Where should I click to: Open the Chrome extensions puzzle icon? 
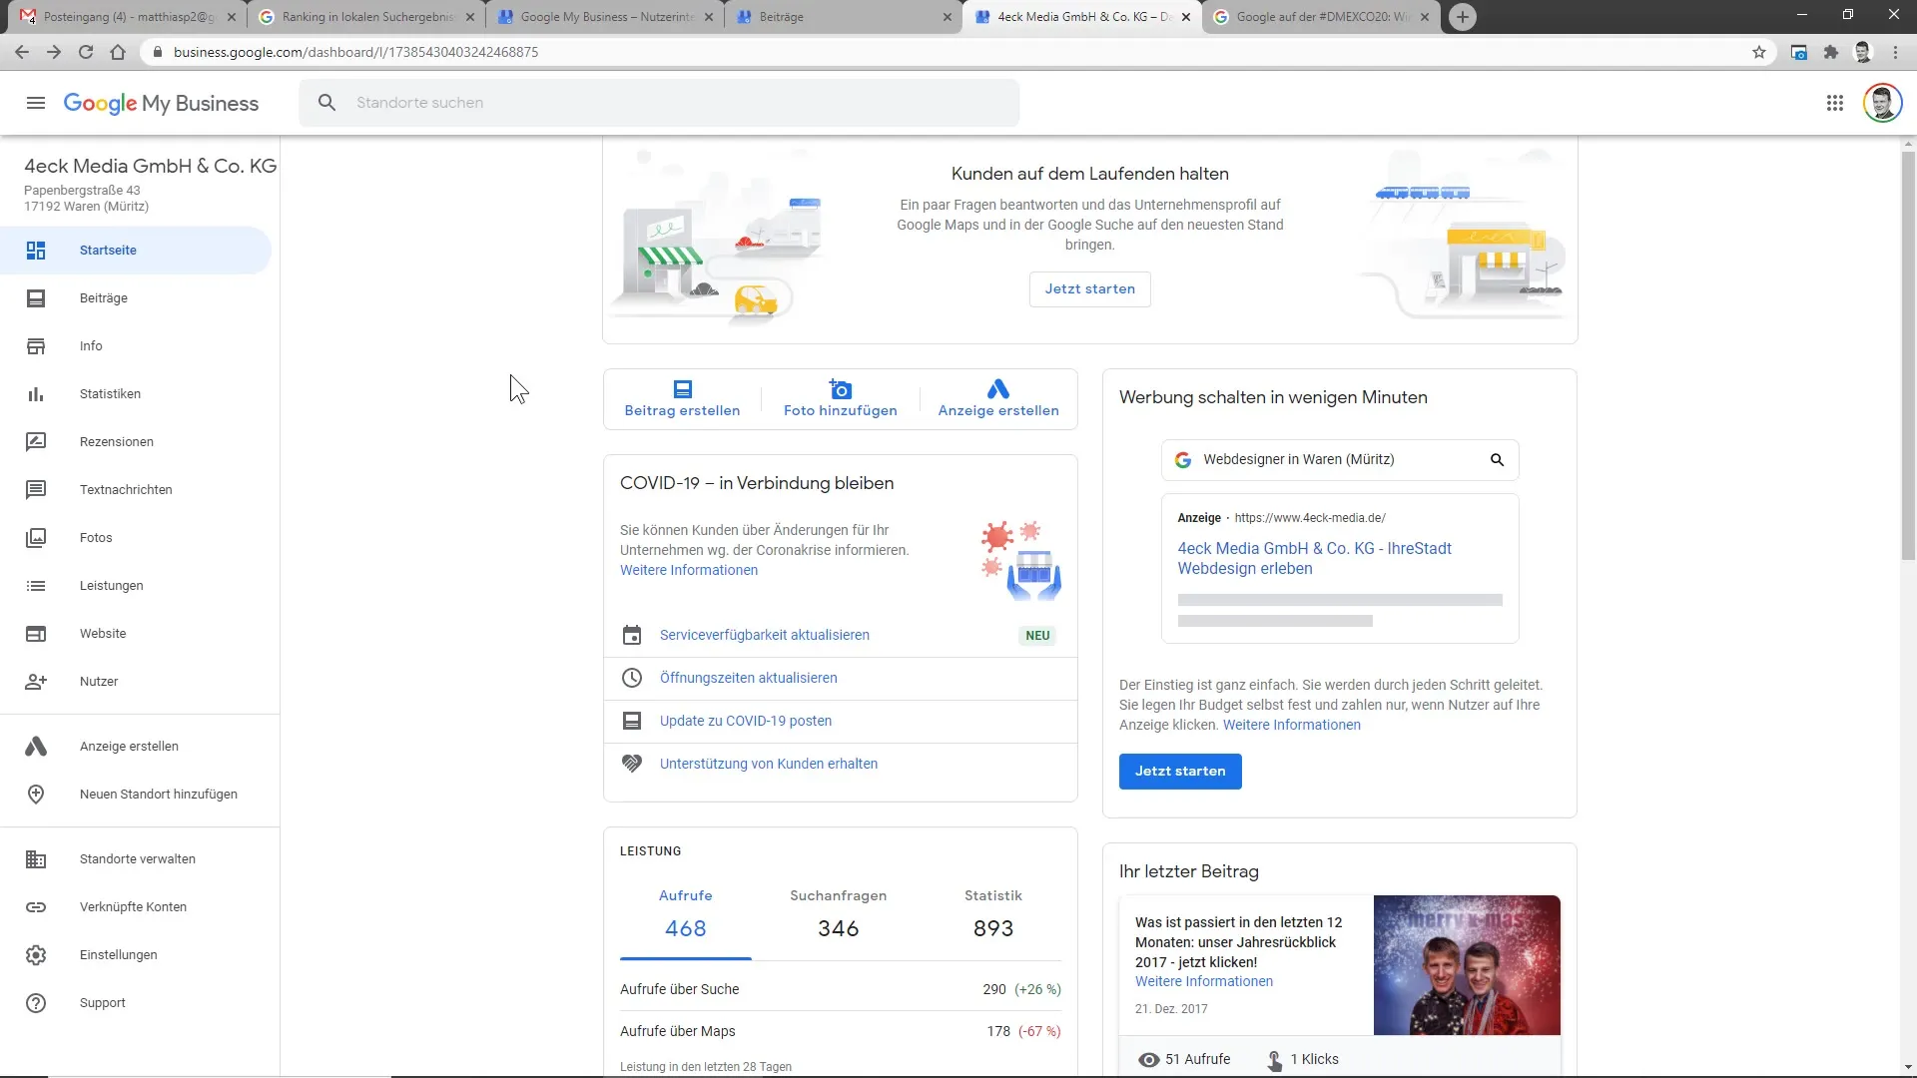click(1830, 52)
